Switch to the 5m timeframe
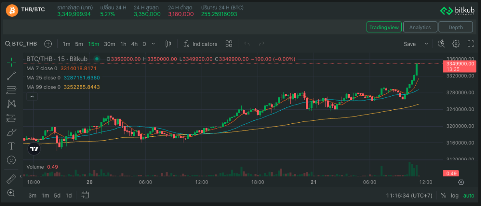481x206 pixels. (79, 44)
